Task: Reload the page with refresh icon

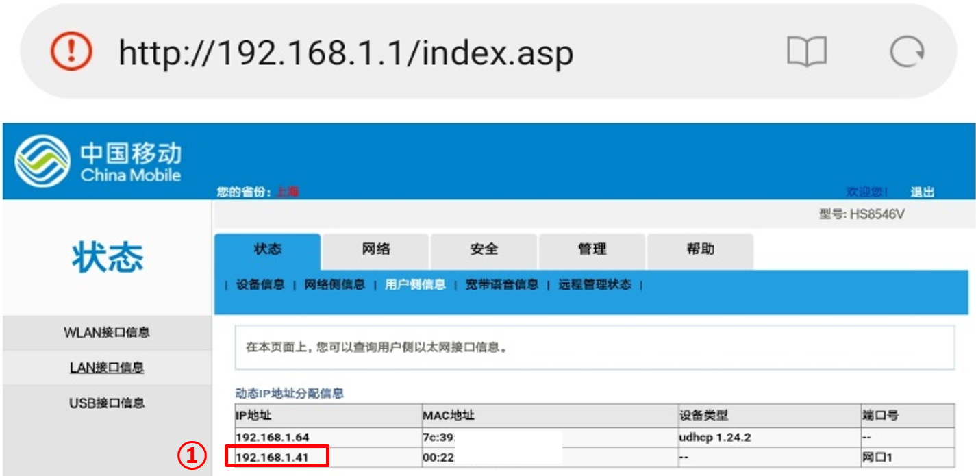Action: coord(907,53)
